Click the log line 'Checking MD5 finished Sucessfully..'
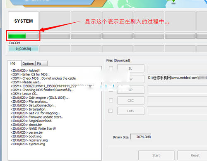The width and height of the screenshot is (207, 161). click(x=42, y=90)
